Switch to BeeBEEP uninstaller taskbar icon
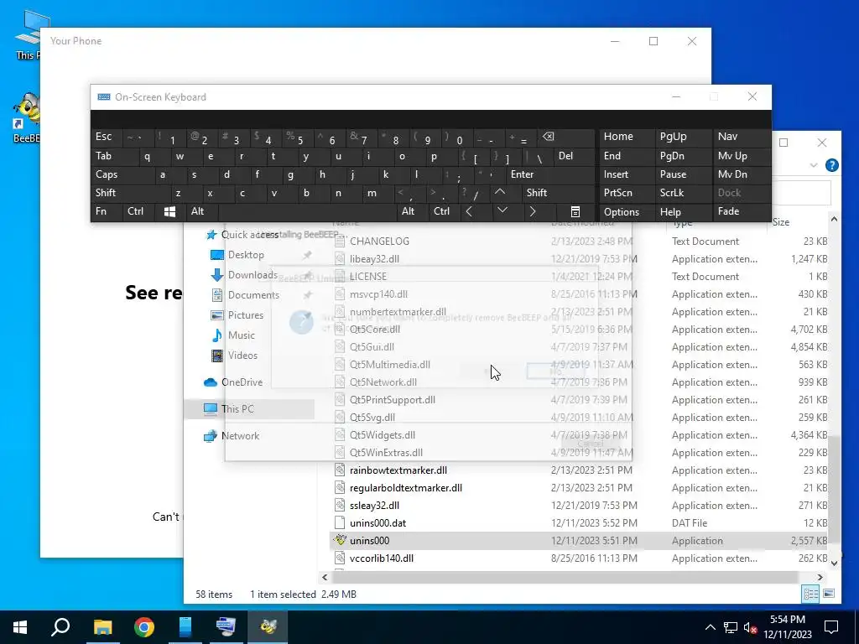Viewport: 859px width, 644px height. click(x=268, y=627)
